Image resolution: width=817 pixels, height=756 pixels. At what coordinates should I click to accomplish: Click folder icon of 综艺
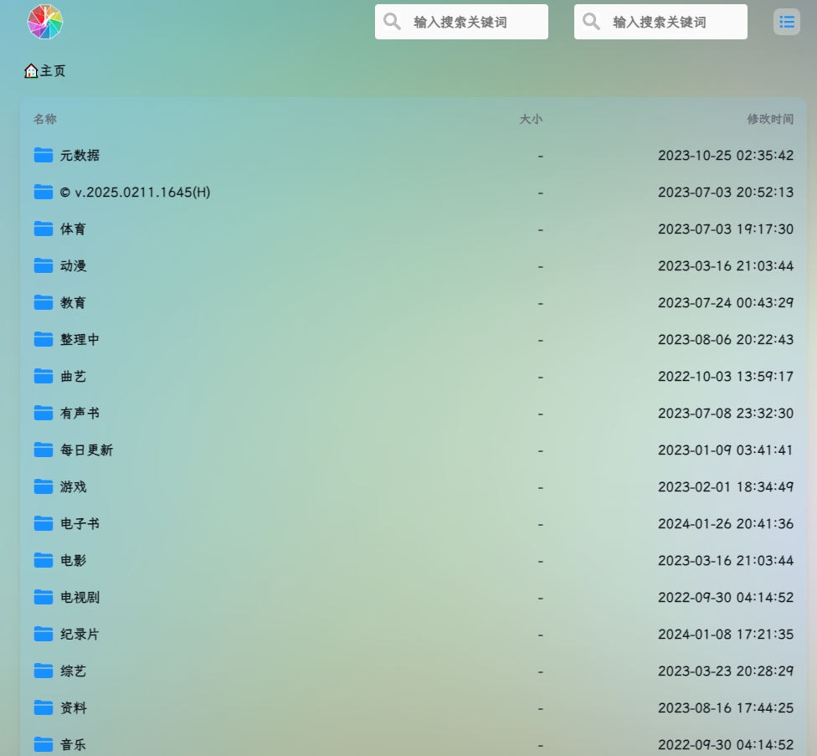44,671
